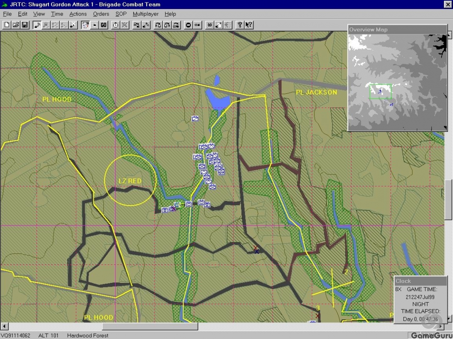This screenshot has width=453, height=339.
Task: Click the toolbar icon with an X beside the movement tools
Action: 73,25
